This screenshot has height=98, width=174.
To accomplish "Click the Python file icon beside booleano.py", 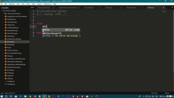I will tap(6, 19).
